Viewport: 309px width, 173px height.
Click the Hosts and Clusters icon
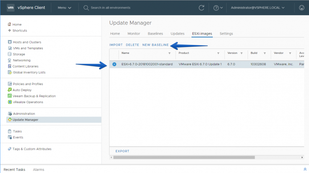[10, 42]
